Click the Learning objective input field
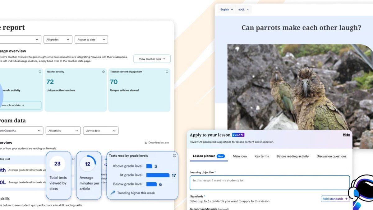Image resolution: width=373 pixels, height=210 pixels. point(270,183)
